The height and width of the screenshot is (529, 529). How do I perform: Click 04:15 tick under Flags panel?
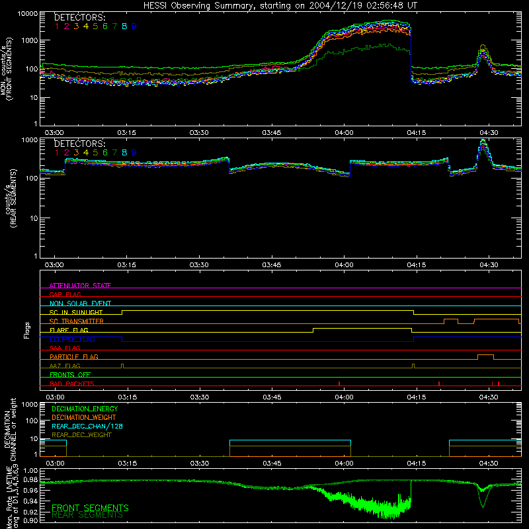(x=417, y=397)
